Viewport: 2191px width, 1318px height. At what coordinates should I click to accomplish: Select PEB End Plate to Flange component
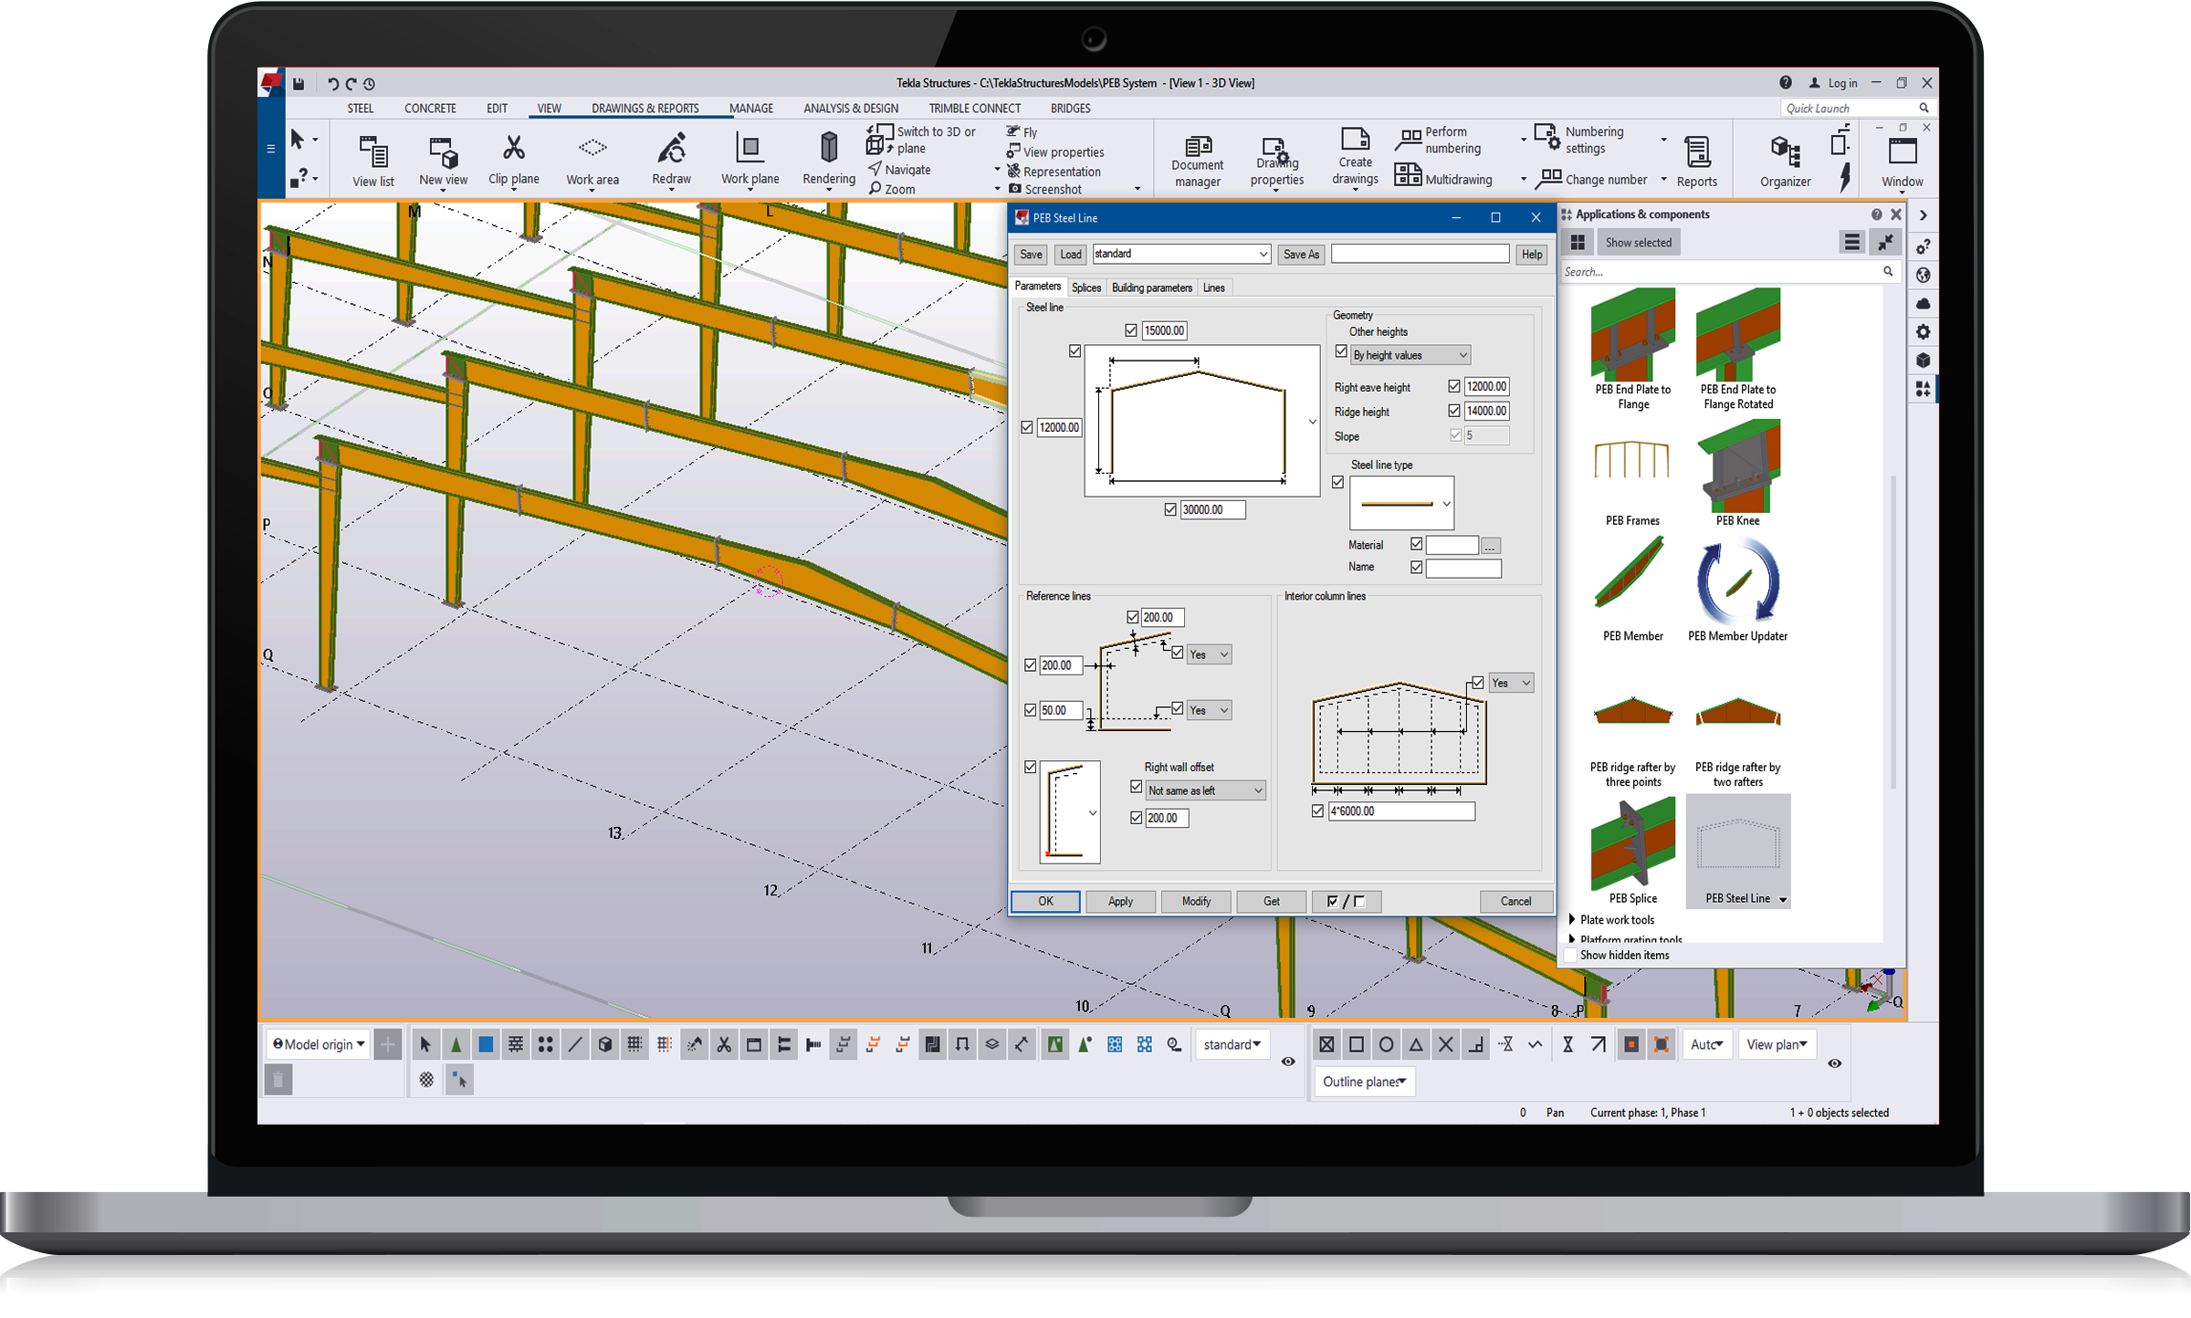pos(1632,350)
